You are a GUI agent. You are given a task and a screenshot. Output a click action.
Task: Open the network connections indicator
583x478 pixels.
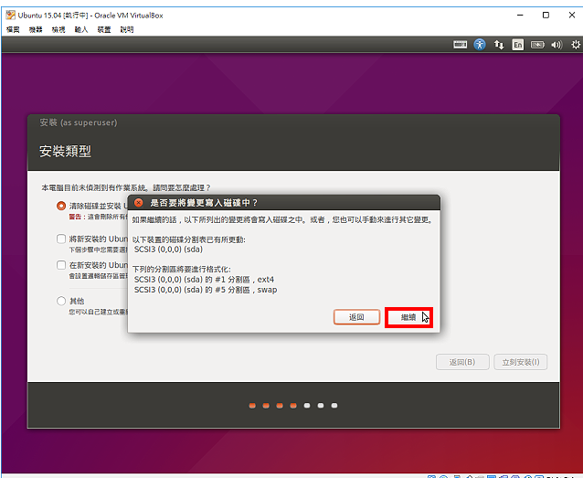[499, 45]
